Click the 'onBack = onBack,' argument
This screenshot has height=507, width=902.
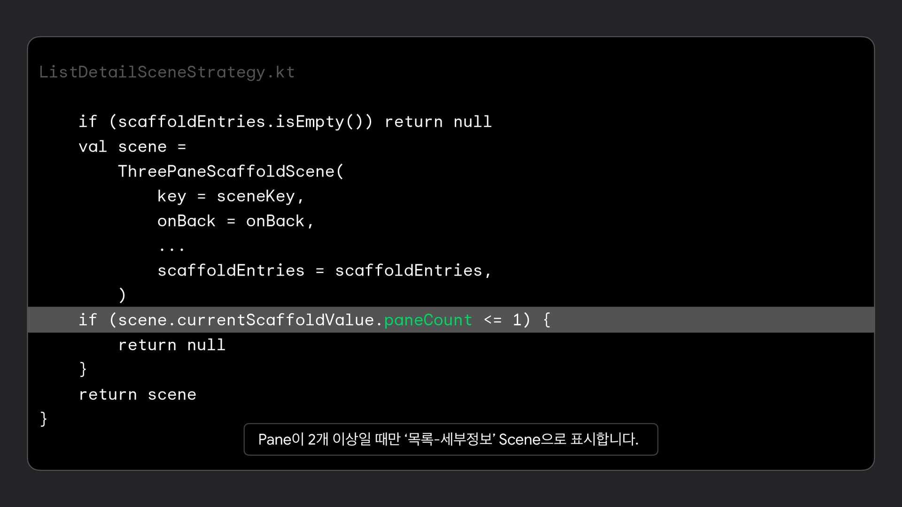pyautogui.click(x=235, y=221)
